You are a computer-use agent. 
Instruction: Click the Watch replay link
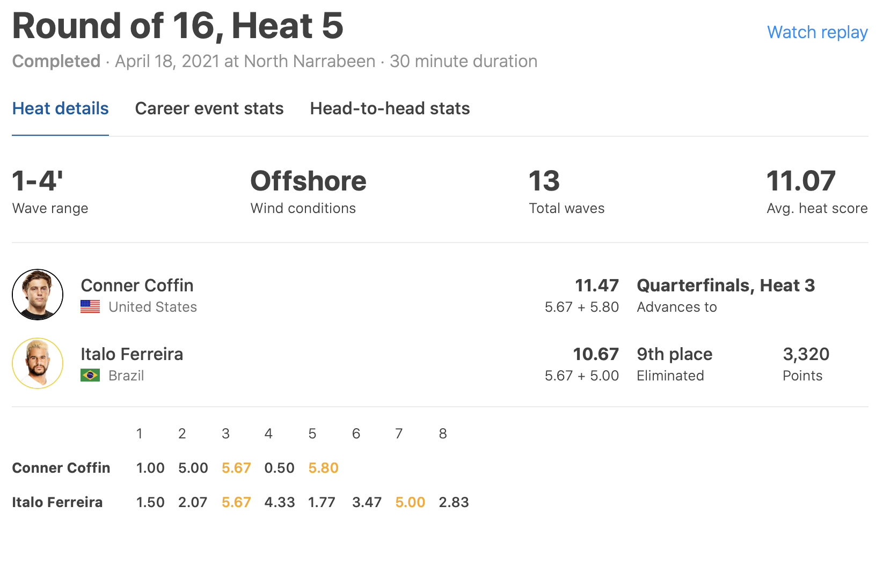tap(817, 32)
